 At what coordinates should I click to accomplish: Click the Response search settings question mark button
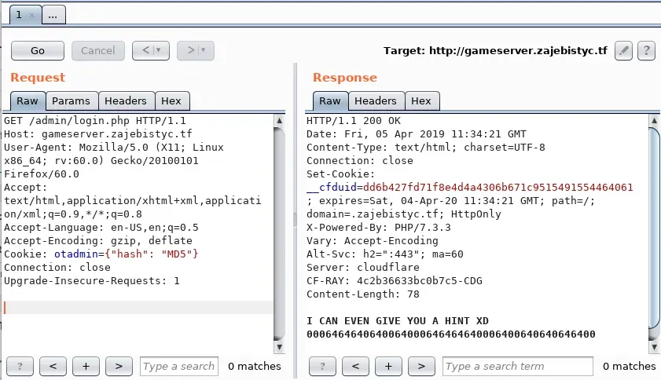point(322,366)
